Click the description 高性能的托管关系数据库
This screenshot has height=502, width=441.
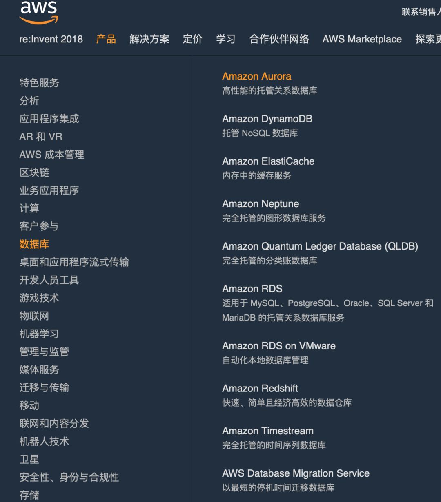tap(269, 91)
